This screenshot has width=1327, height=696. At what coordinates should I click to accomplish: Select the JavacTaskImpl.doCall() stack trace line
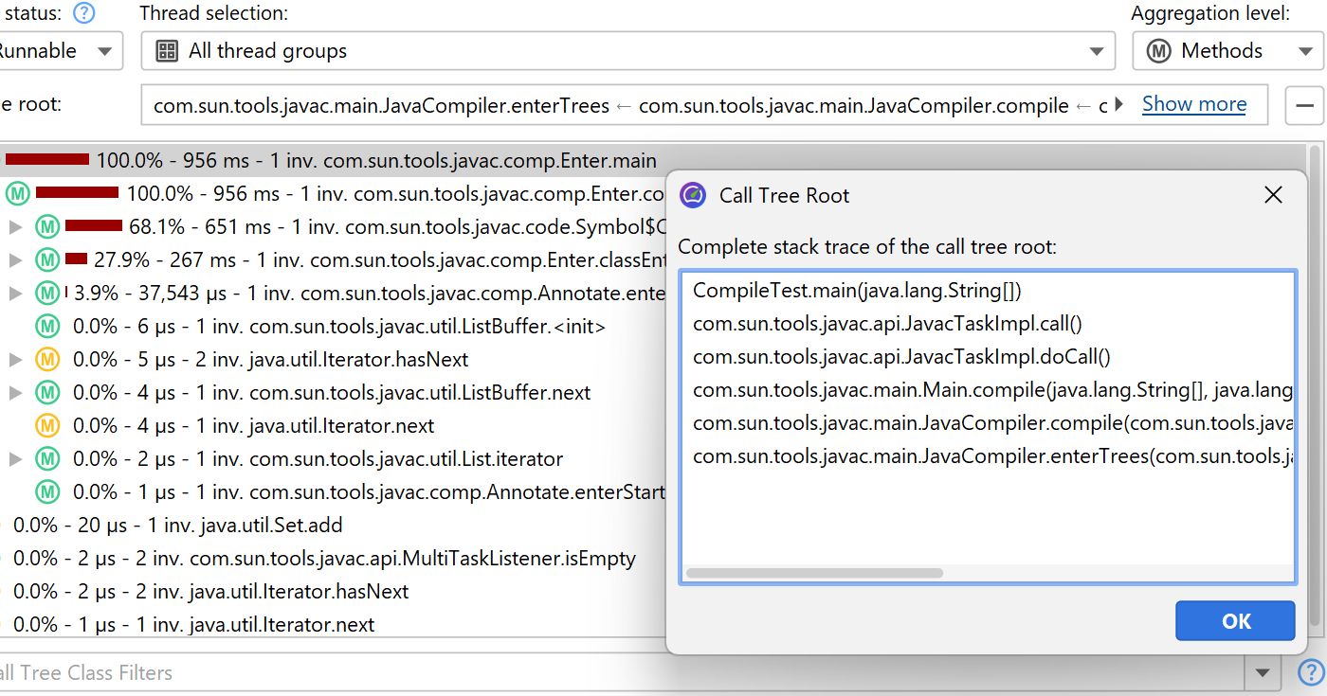pos(901,357)
